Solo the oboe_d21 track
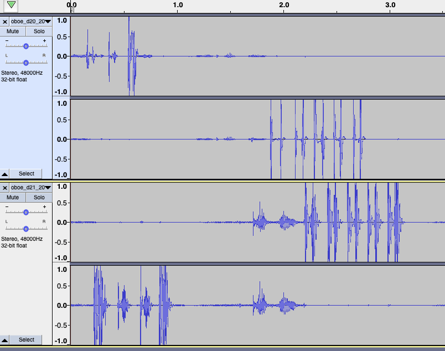The image size is (445, 351). tap(39, 197)
